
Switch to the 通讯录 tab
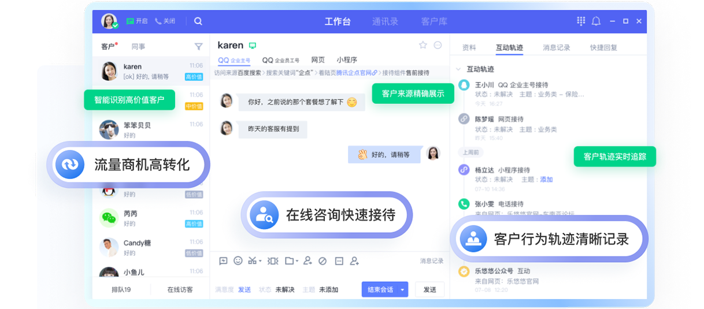(385, 21)
